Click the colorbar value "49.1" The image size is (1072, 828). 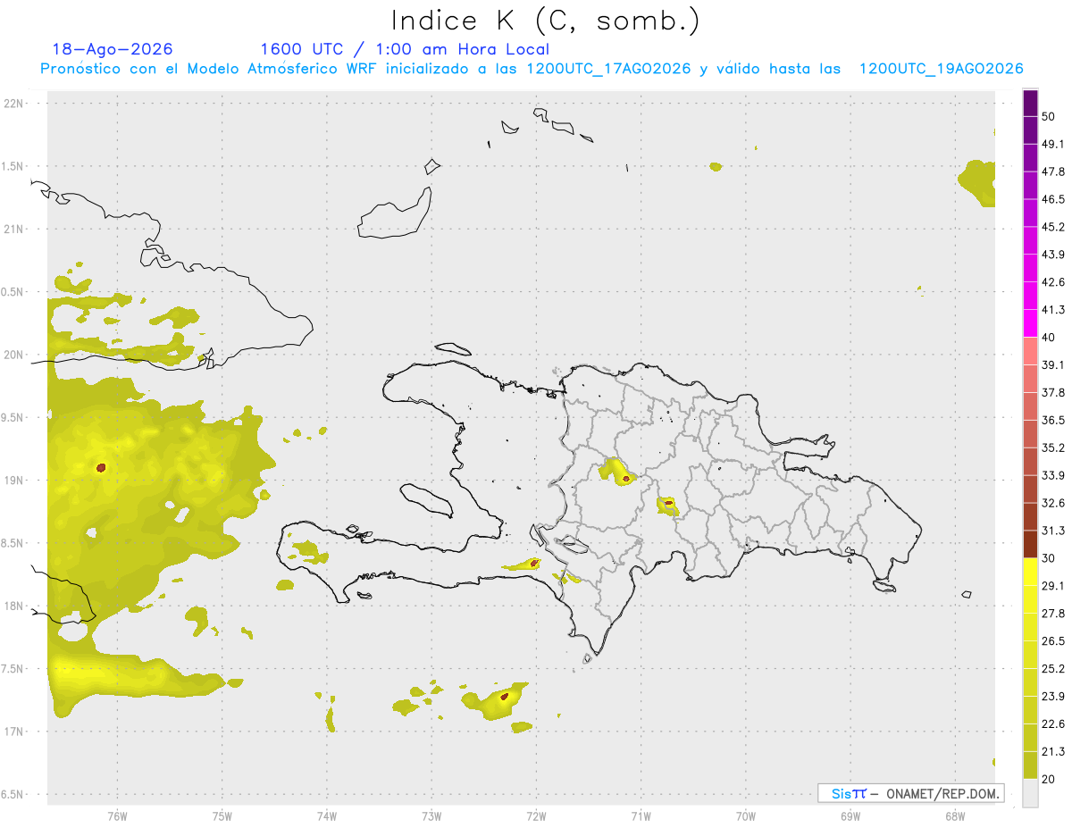coord(1053,144)
